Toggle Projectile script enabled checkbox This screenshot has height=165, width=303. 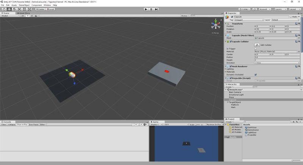231,79
